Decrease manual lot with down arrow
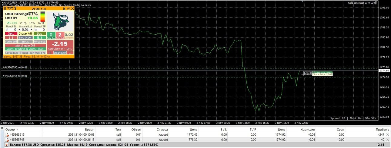 pyautogui.click(x=19, y=30)
